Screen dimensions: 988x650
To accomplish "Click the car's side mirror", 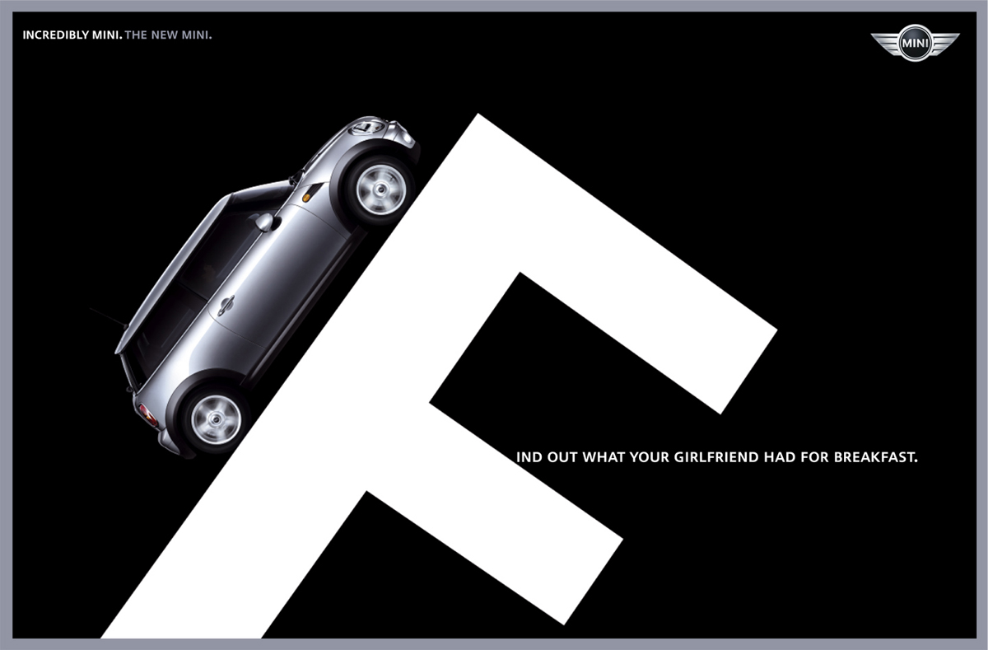I will [265, 221].
